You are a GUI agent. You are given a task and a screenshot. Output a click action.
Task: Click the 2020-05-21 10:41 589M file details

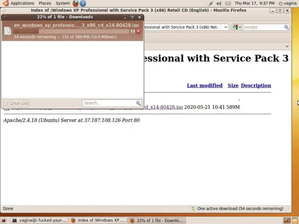tap(212, 107)
